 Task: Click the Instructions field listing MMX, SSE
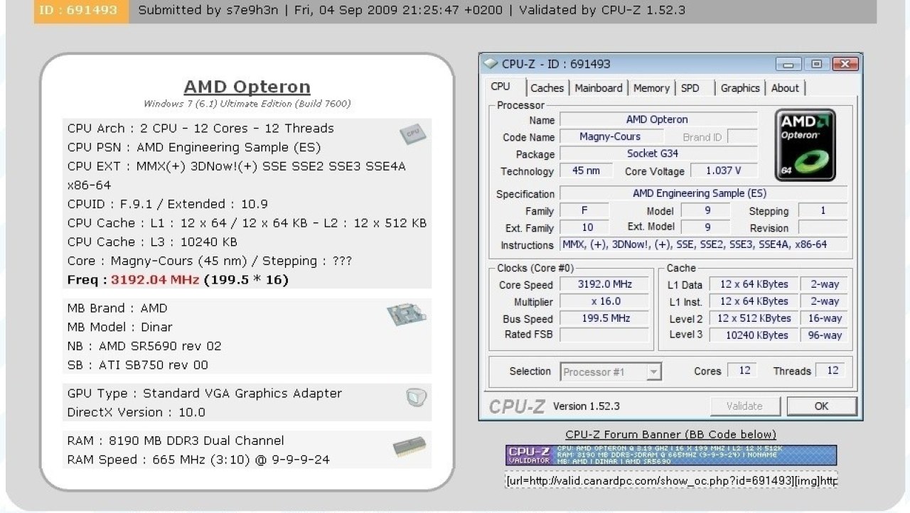tap(704, 244)
